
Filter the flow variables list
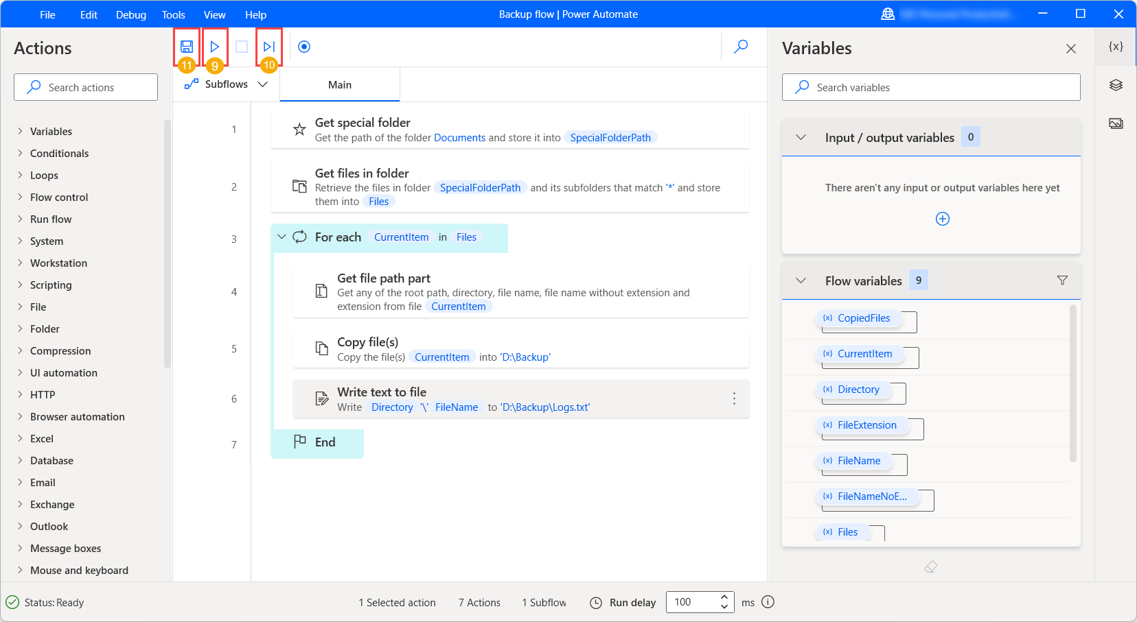point(1062,280)
